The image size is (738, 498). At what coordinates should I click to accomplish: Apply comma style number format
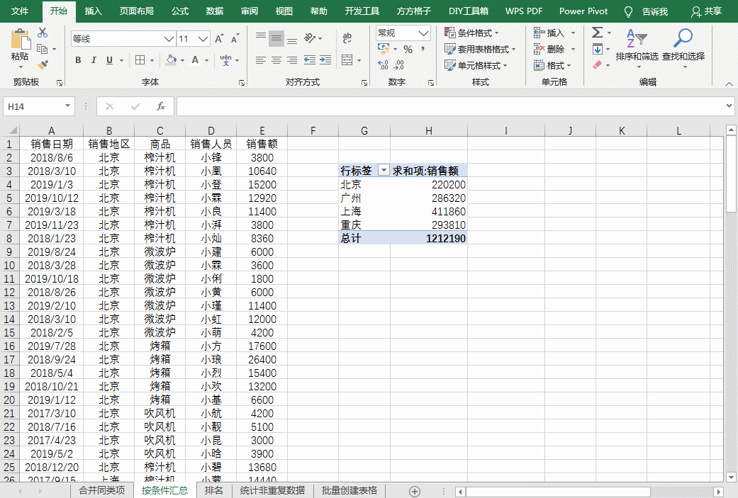click(423, 49)
